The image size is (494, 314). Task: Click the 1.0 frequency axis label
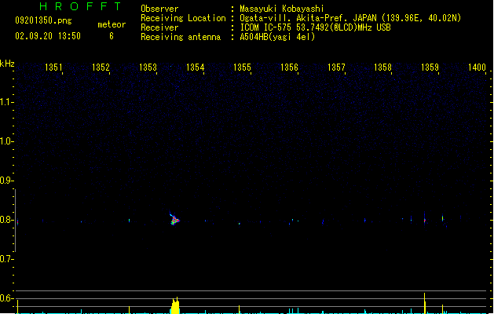[6, 141]
